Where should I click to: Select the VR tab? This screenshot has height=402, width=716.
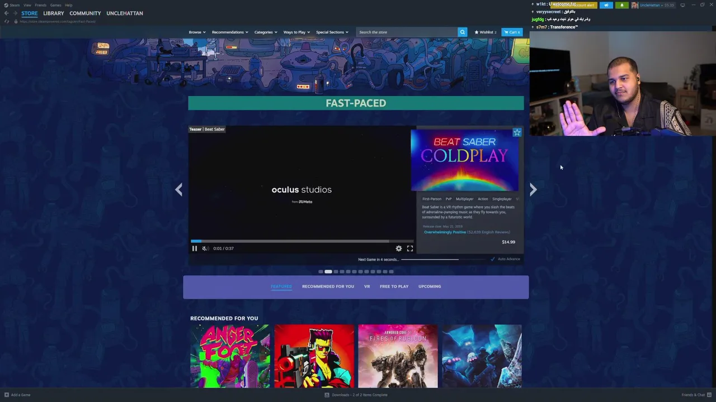pyautogui.click(x=367, y=286)
